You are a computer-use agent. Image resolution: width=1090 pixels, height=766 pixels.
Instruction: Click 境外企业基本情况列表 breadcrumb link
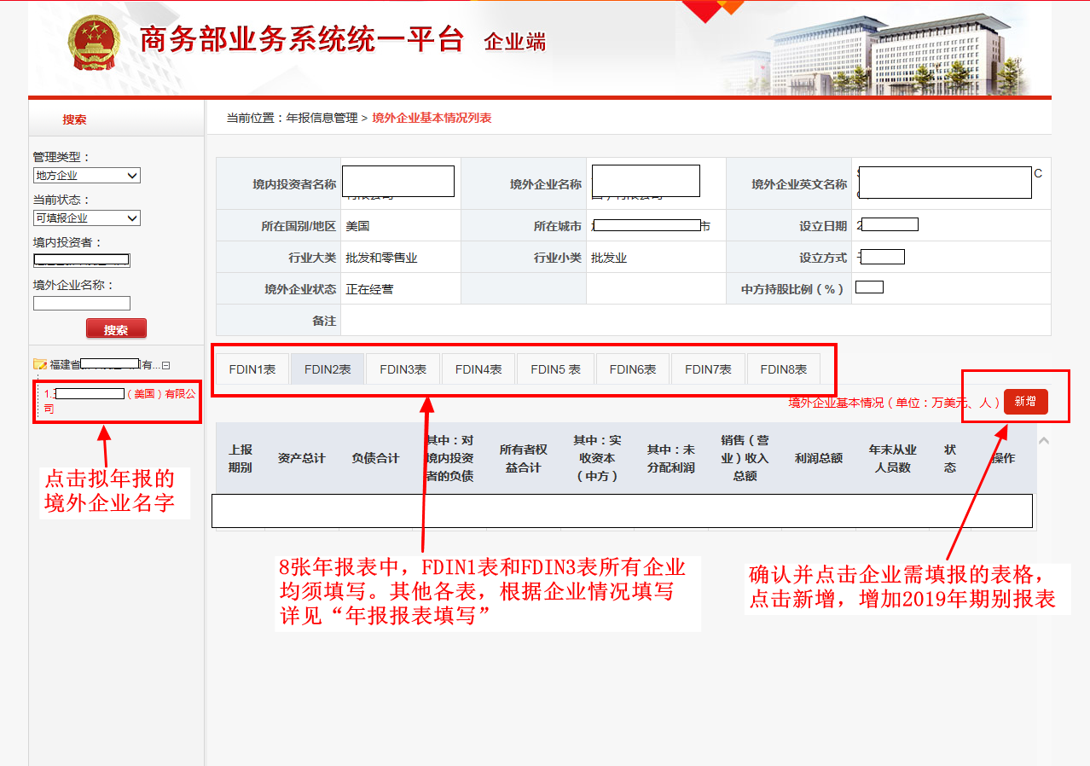pos(432,118)
